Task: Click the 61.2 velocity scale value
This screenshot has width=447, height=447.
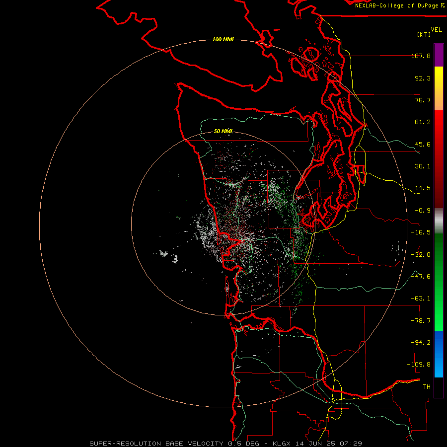Action: coord(423,122)
